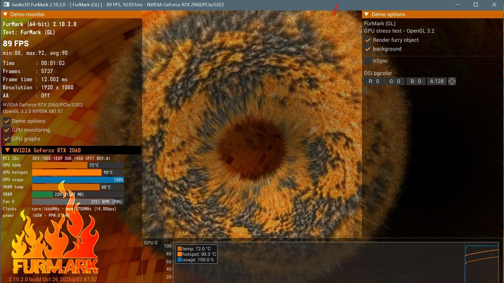Maximize the FurMark window
This screenshot has height=283, width=504.
[475, 4]
